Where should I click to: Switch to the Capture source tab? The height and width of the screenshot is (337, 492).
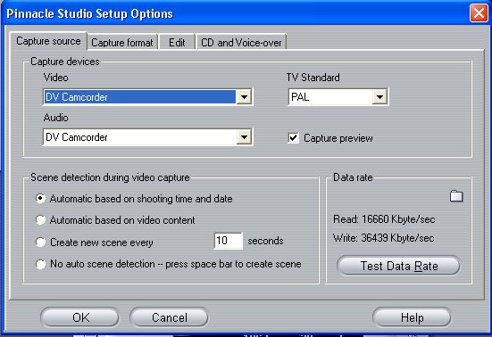point(48,41)
